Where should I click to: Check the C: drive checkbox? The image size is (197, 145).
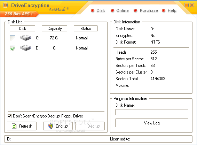click(13, 38)
